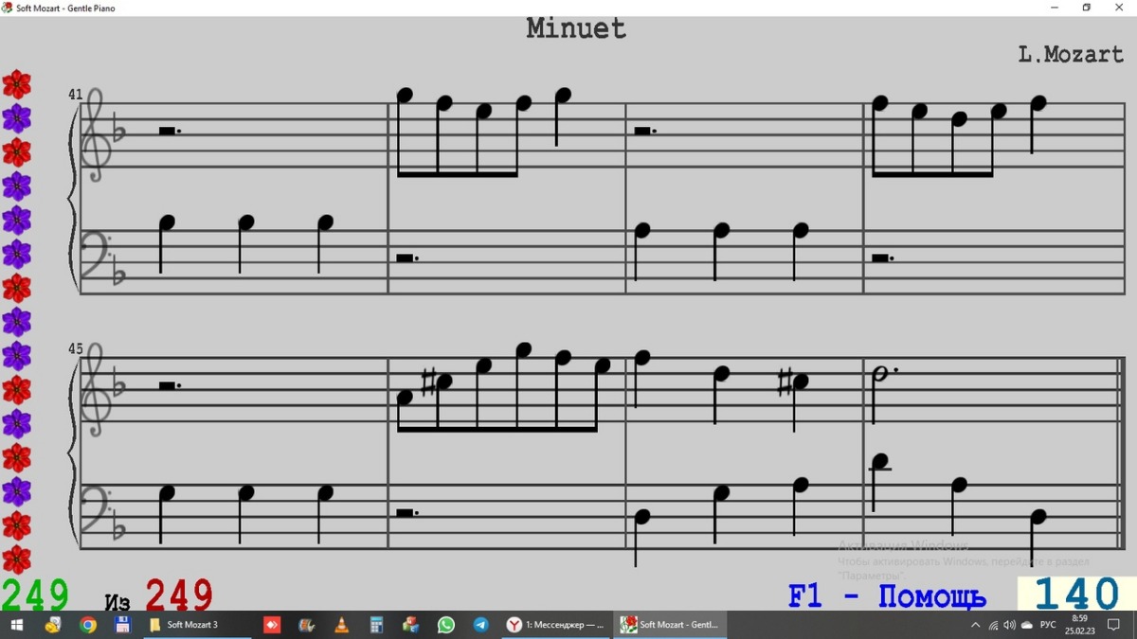Switch to Yandex browser Мессенджер window
This screenshot has width=1137, height=639.
coord(555,625)
